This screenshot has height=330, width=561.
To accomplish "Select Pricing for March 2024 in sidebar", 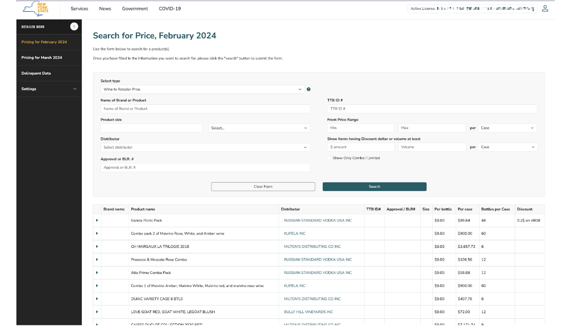I will coord(41,57).
